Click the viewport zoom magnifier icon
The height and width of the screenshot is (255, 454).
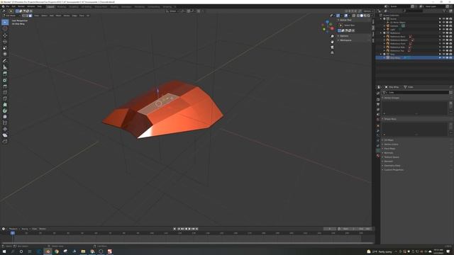click(x=332, y=36)
